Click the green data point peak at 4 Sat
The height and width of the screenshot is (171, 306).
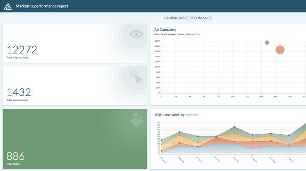pyautogui.click(x=234, y=127)
